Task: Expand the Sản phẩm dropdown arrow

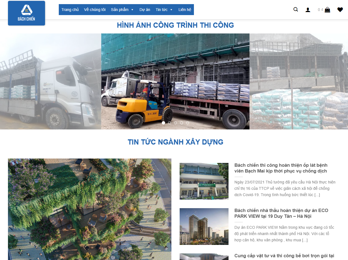Action: click(x=132, y=10)
